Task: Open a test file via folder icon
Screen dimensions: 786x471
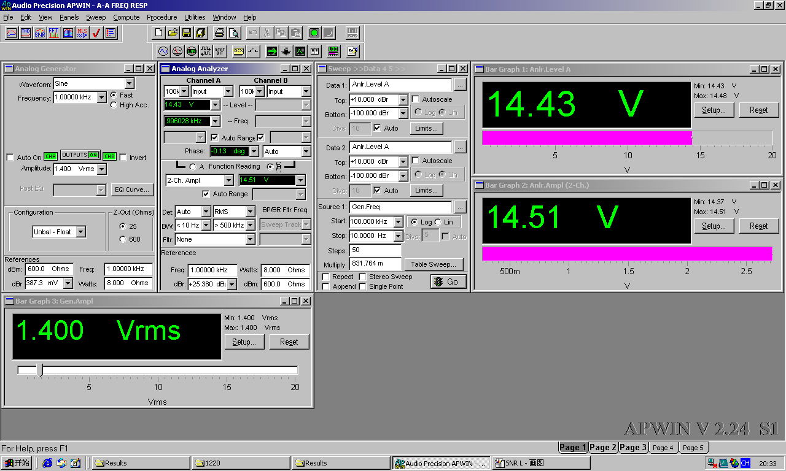Action: coord(173,33)
